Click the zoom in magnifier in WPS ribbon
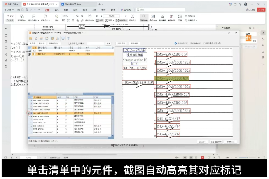The image size is (269, 179). point(82,16)
